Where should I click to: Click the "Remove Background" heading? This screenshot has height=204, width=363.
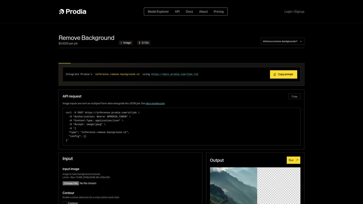pyautogui.click(x=86, y=38)
